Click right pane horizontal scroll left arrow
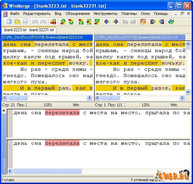Screen dimensions: 193x184 (x=98, y=98)
